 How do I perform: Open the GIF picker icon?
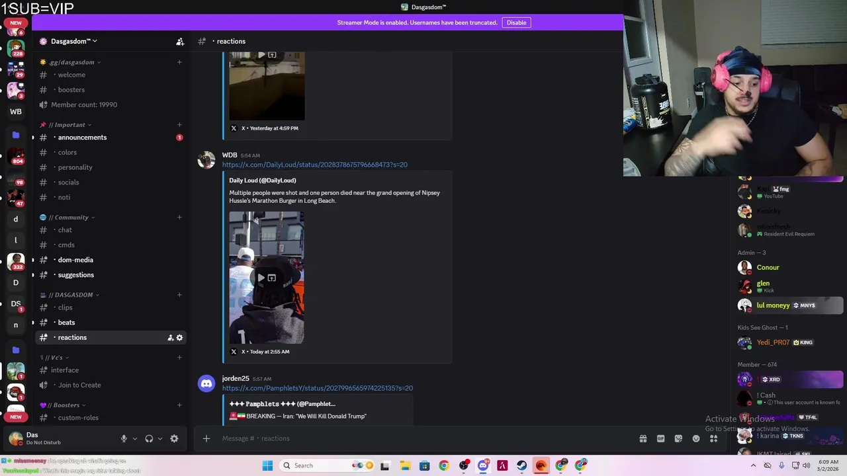[660, 438]
